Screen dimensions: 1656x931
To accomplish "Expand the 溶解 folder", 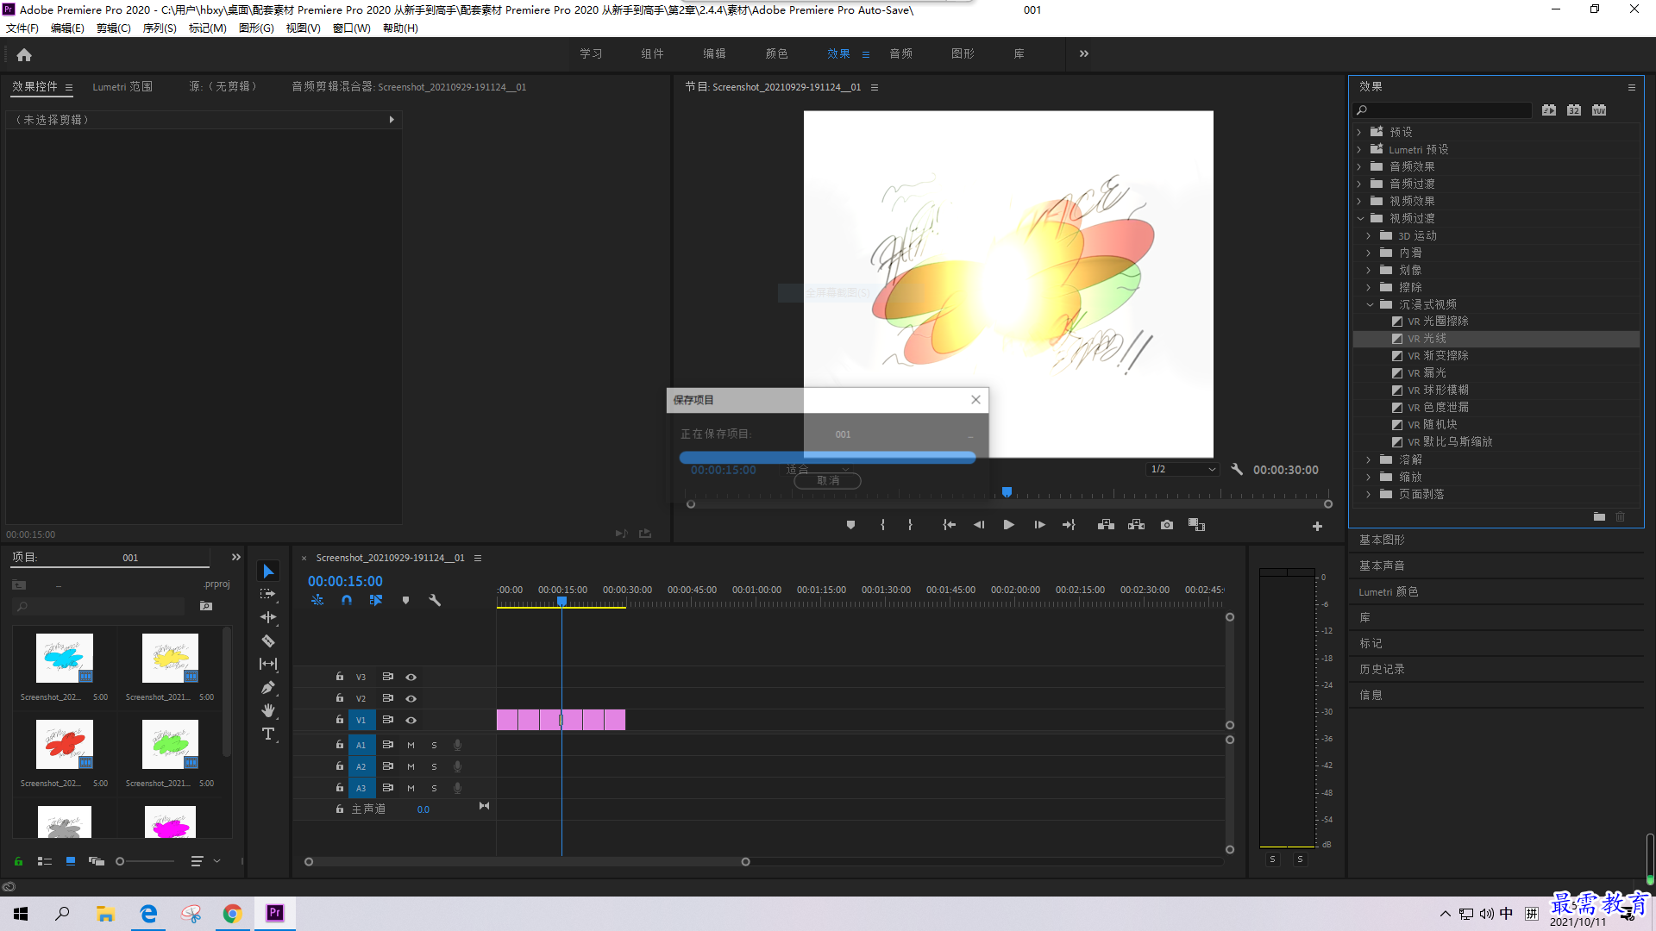I will (1369, 459).
